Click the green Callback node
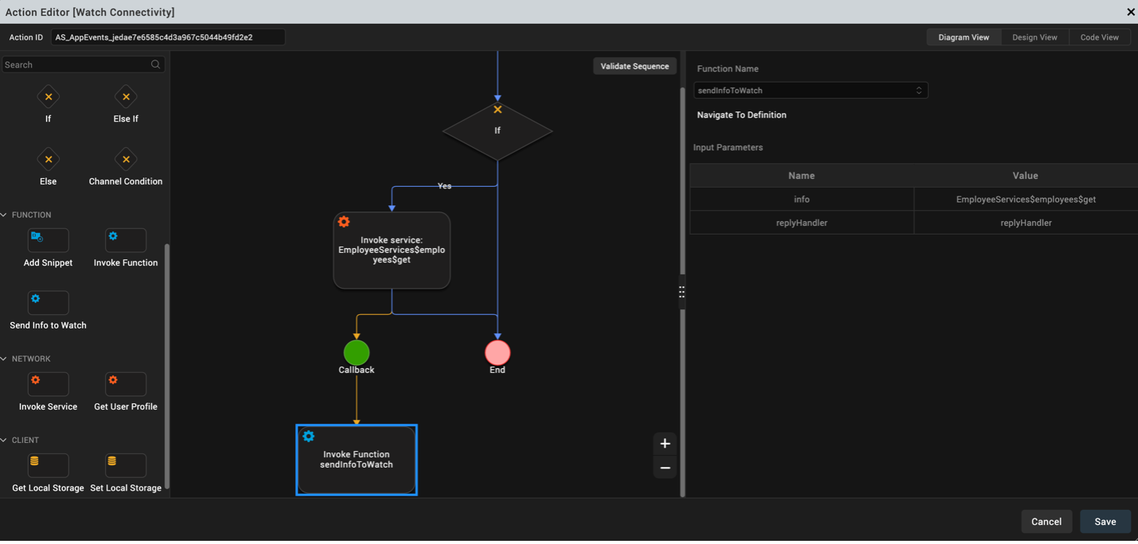This screenshot has height=544, width=1138. (x=357, y=352)
